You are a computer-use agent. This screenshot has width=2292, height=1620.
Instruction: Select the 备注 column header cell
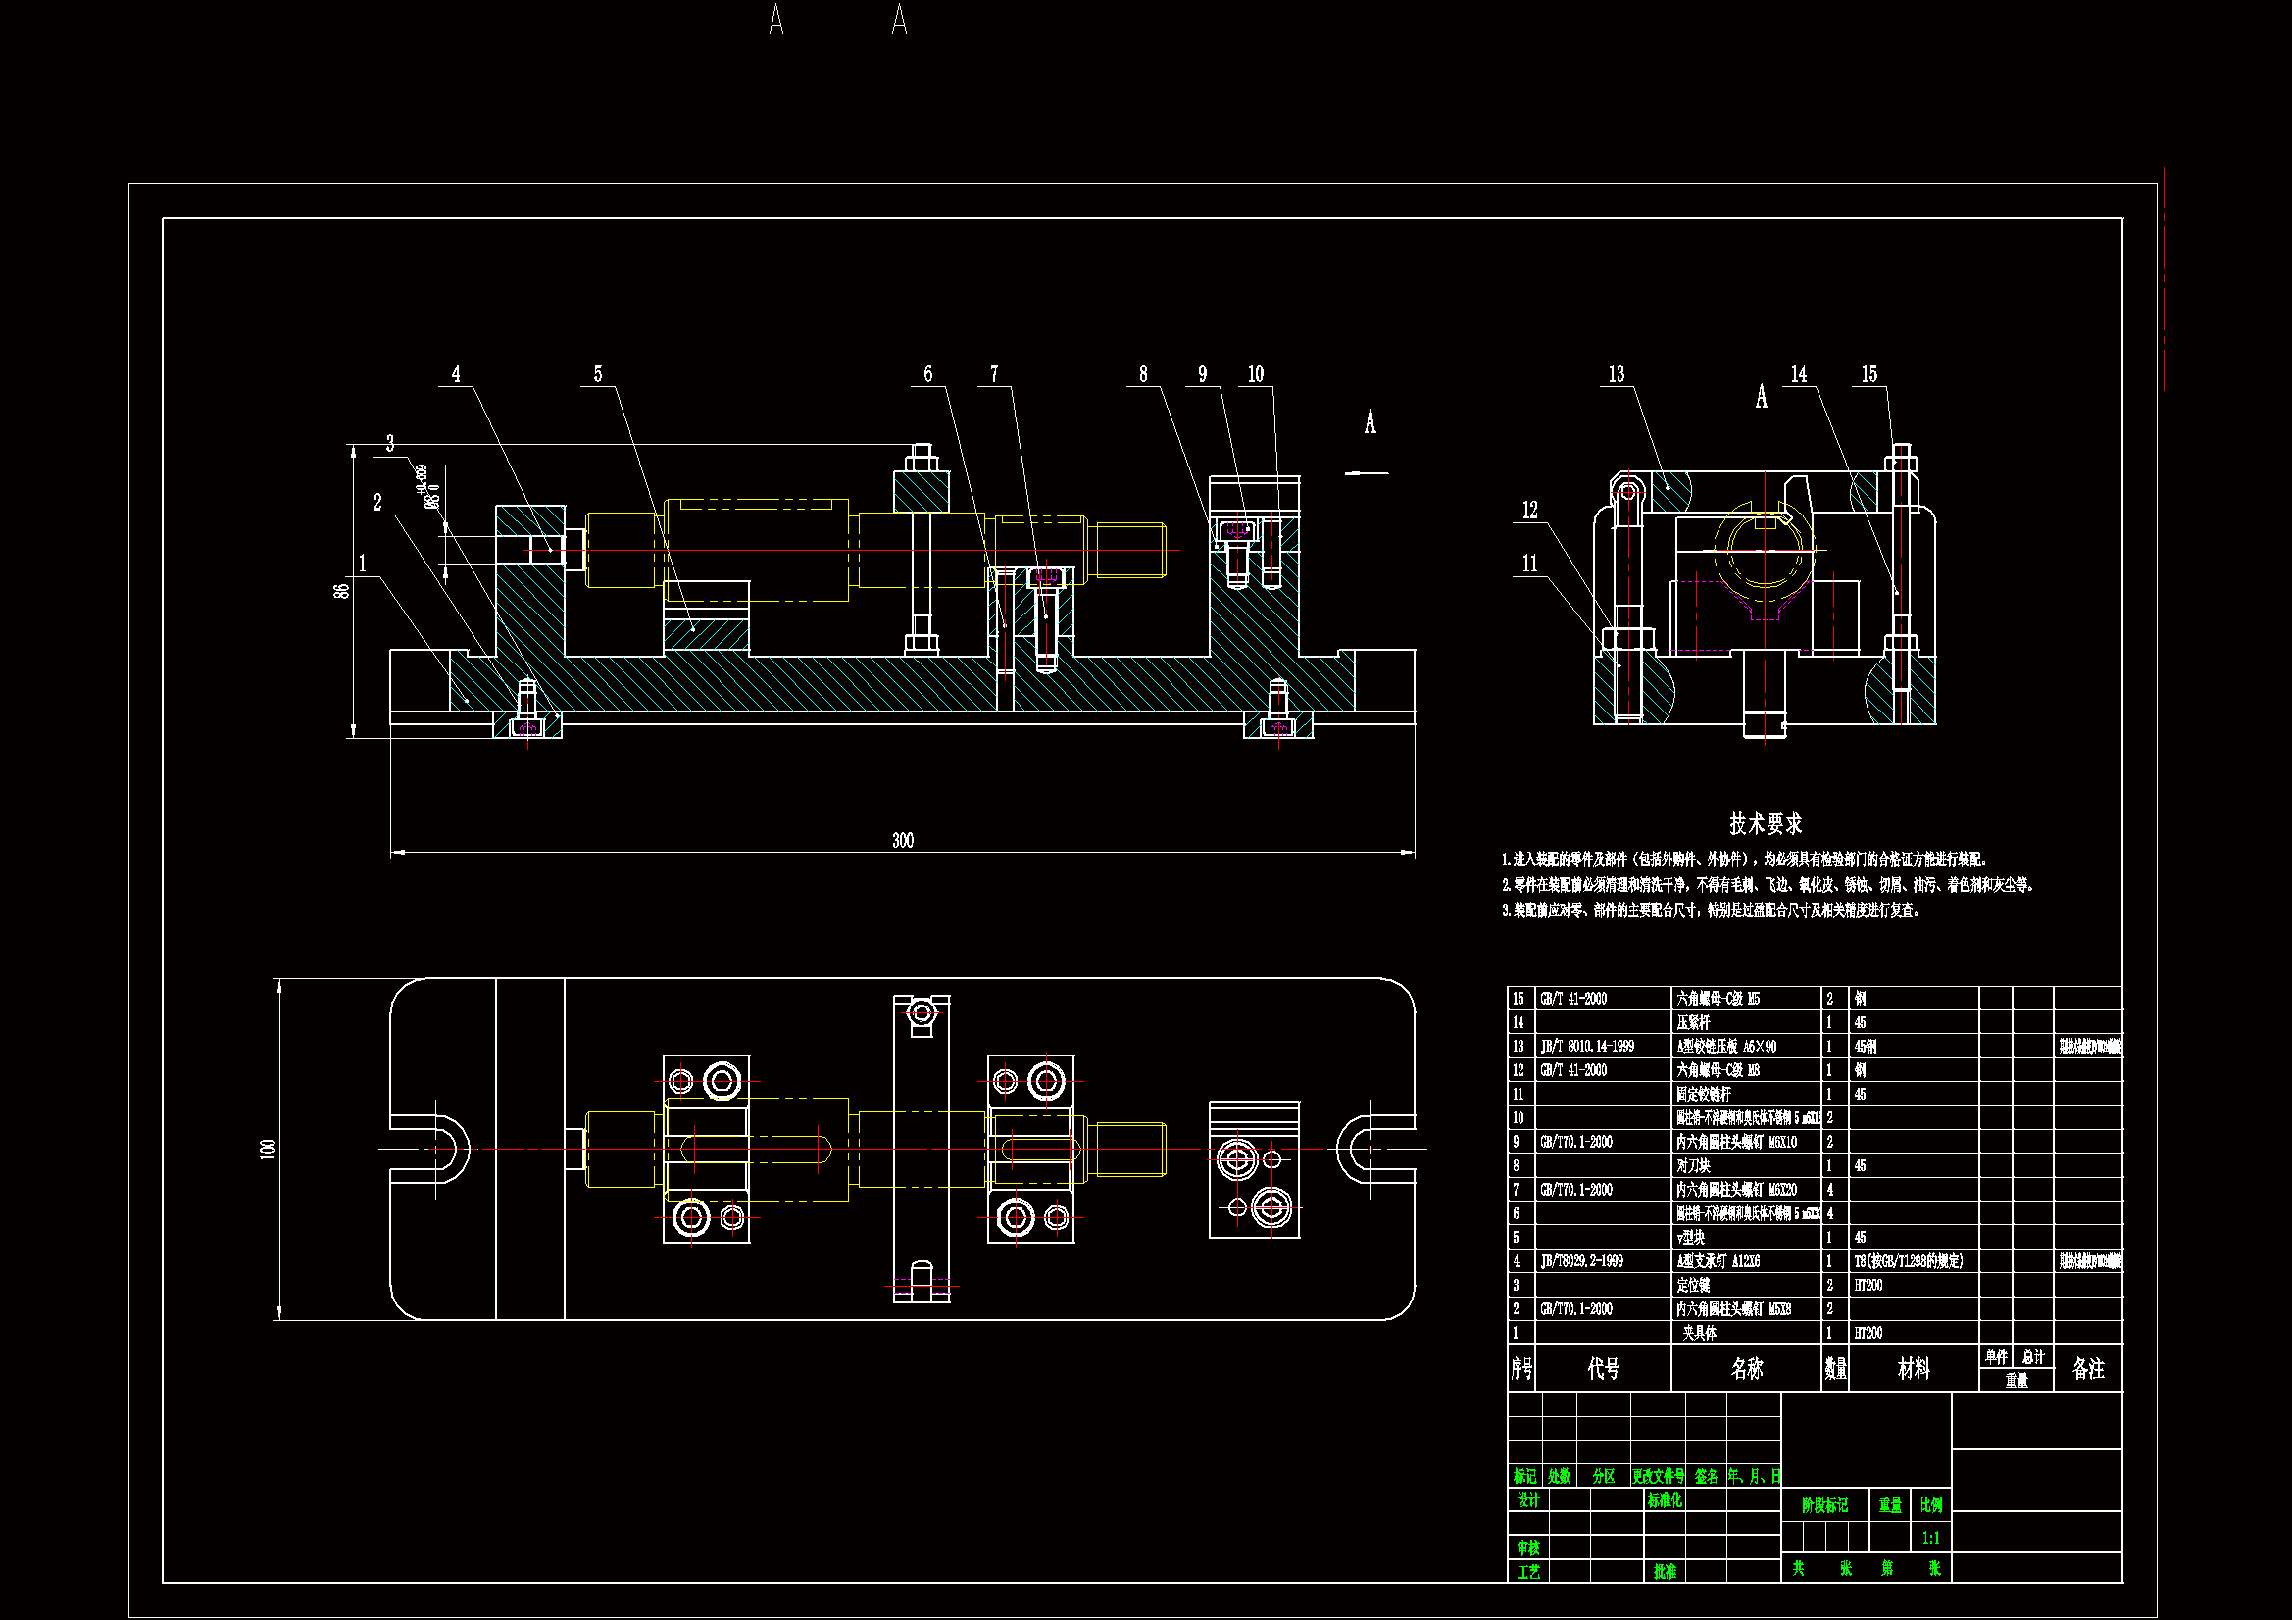[x=2087, y=1368]
